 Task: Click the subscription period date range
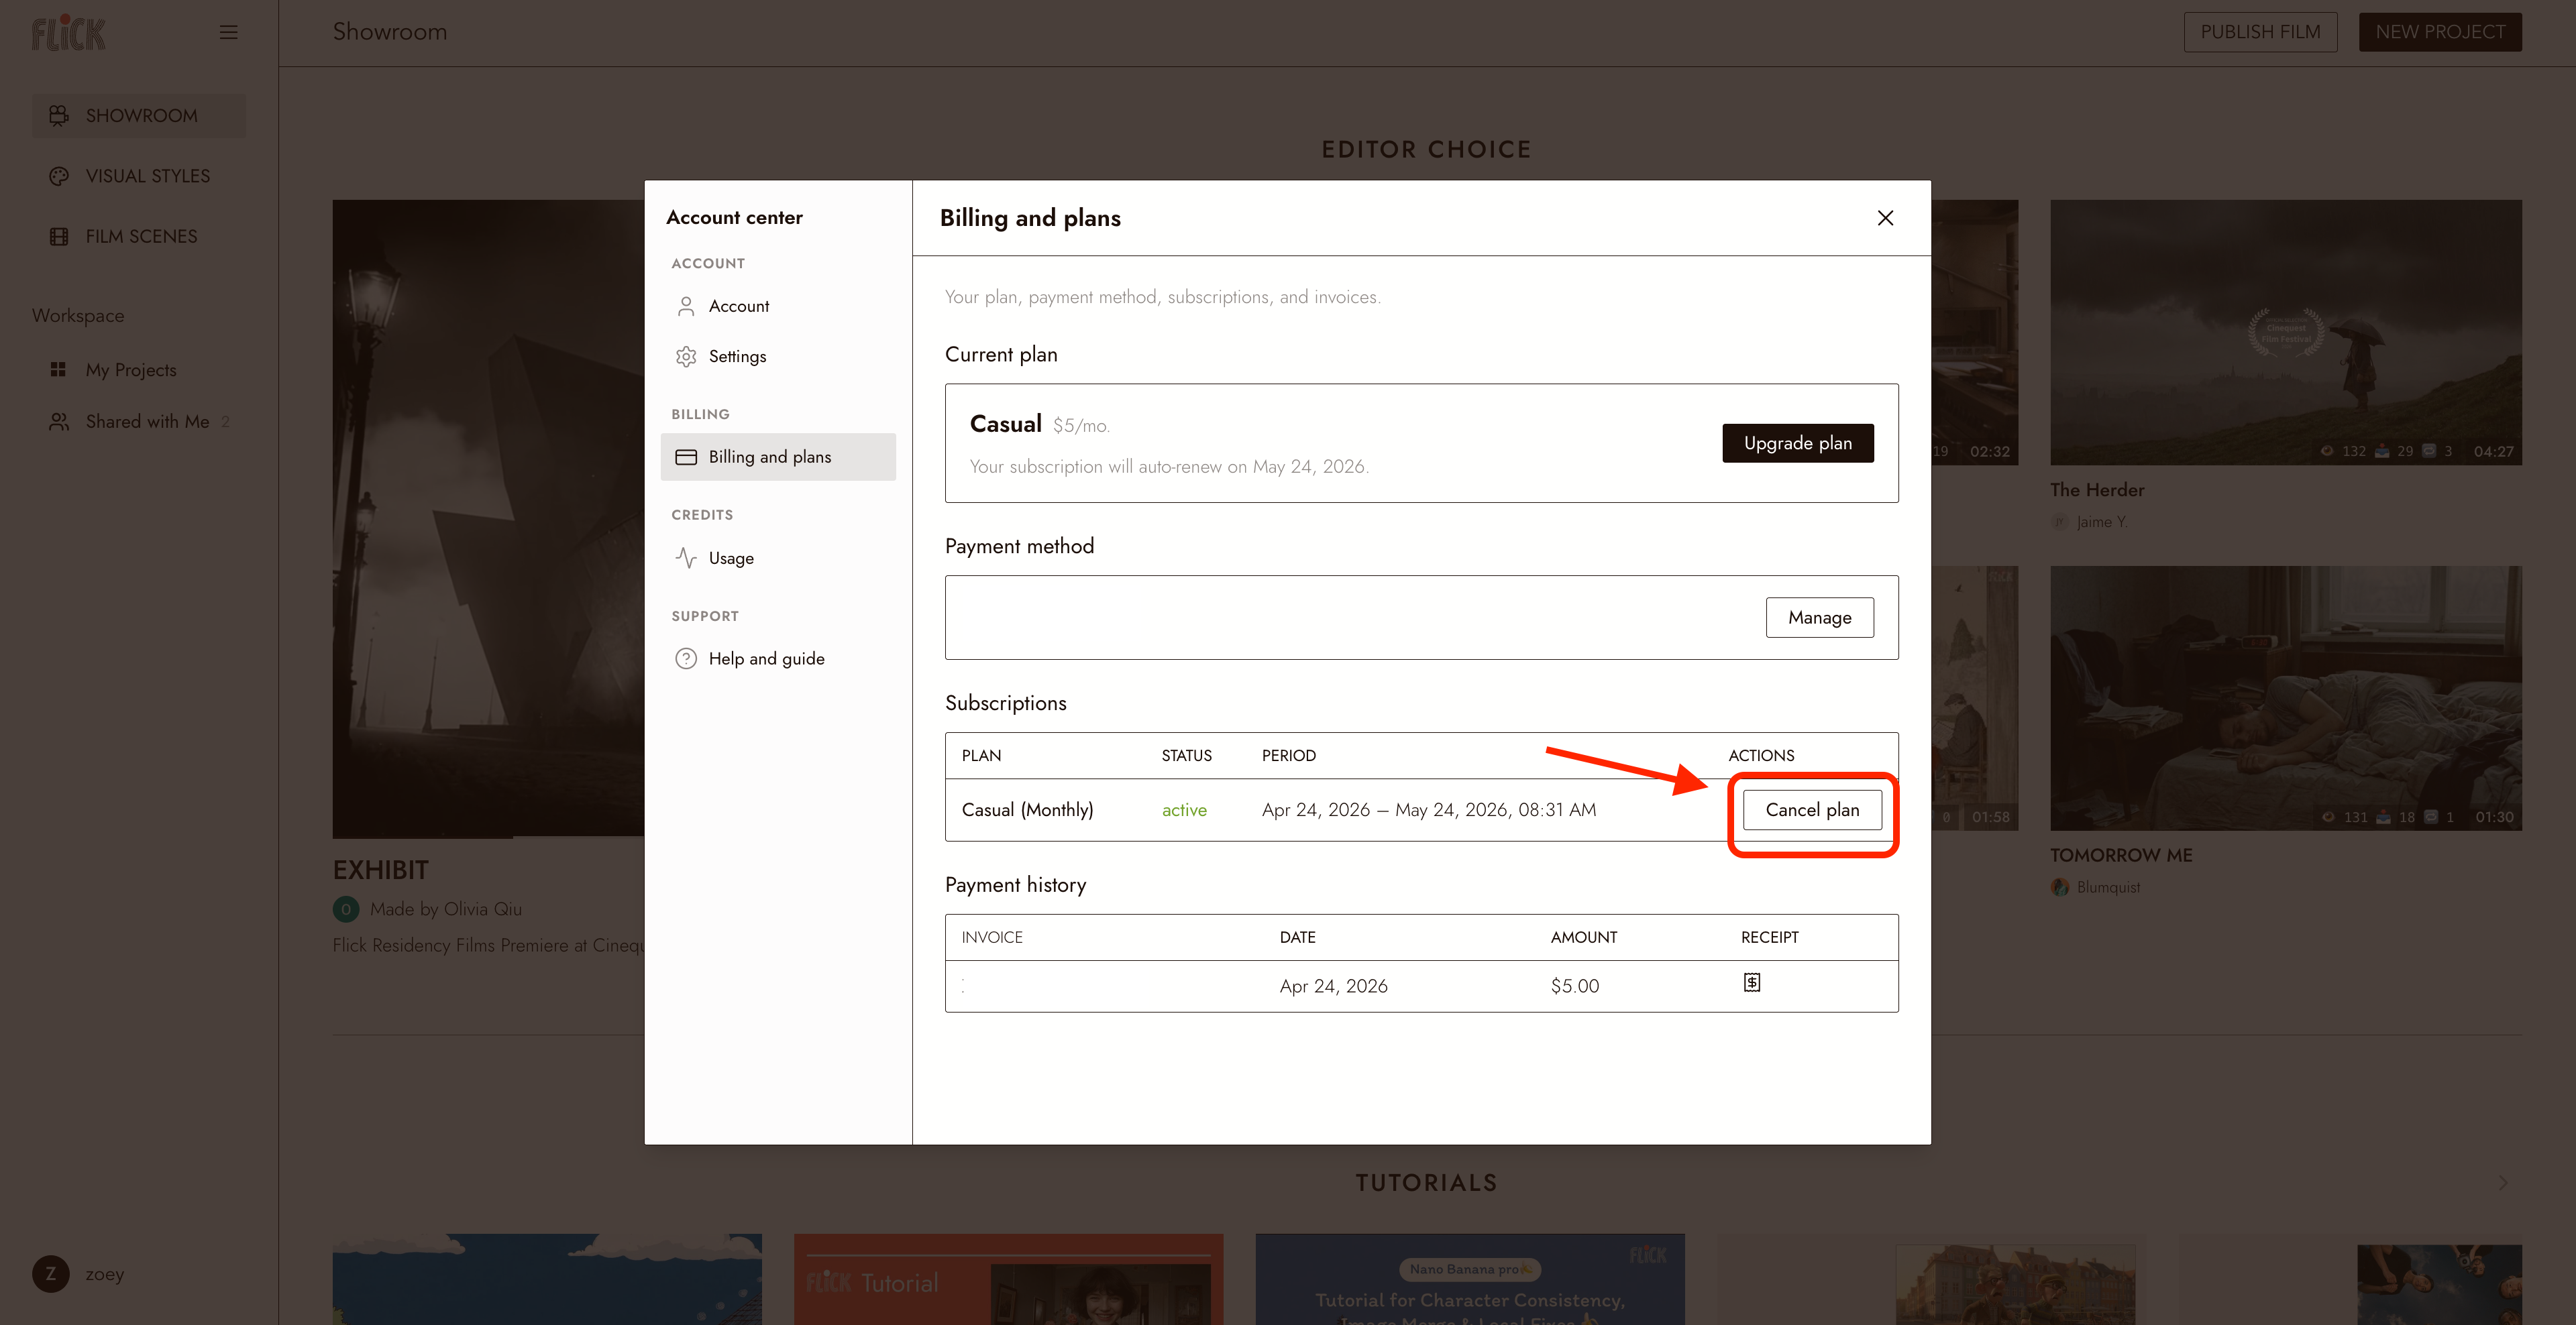point(1429,811)
